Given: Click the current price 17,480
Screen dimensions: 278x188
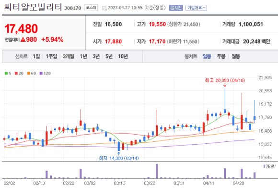Looking at the screenshot, I should pos(21,29).
